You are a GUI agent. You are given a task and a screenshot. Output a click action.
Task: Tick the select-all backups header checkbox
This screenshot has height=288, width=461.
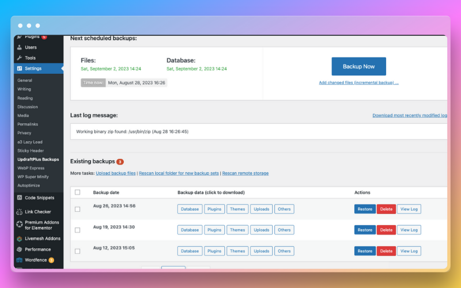77,192
